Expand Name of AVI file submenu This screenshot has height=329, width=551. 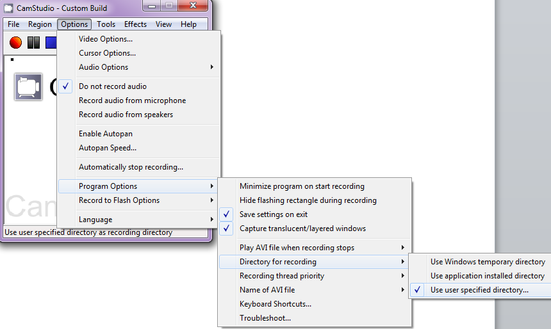click(x=315, y=290)
